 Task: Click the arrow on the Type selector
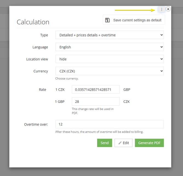161,35
